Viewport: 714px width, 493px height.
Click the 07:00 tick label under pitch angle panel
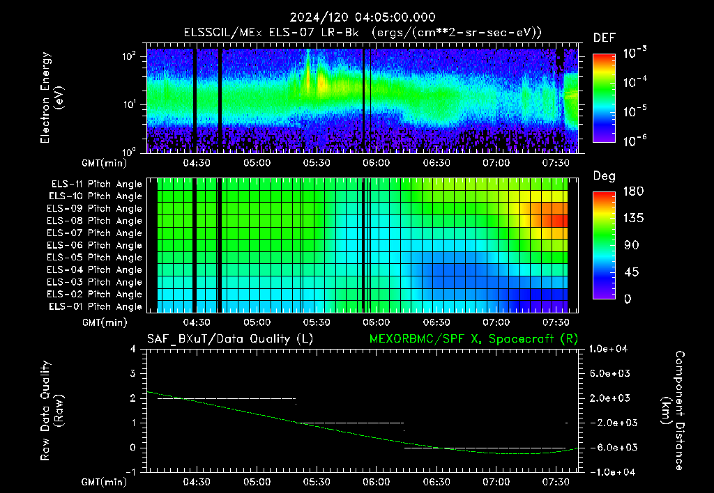[x=496, y=322]
